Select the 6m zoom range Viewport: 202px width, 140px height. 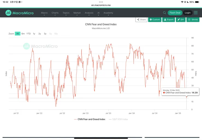23,34
